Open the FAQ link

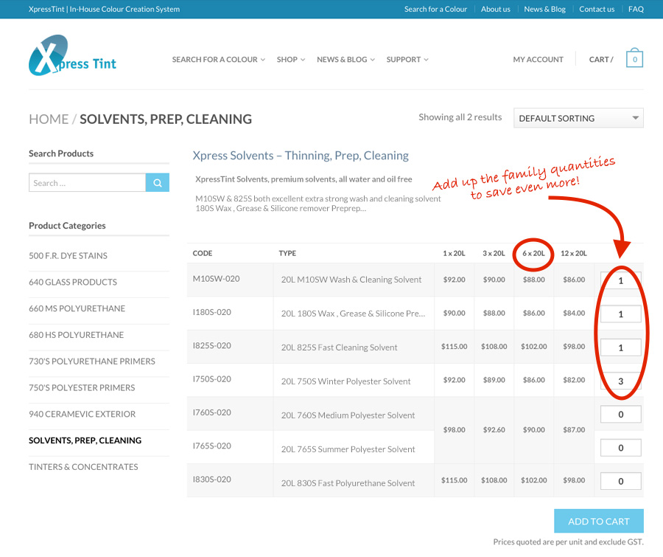tap(636, 9)
